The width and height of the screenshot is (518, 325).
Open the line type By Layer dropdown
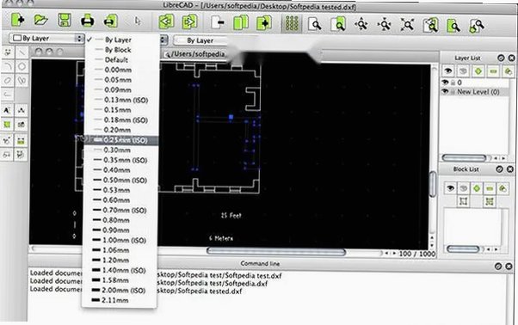point(200,40)
